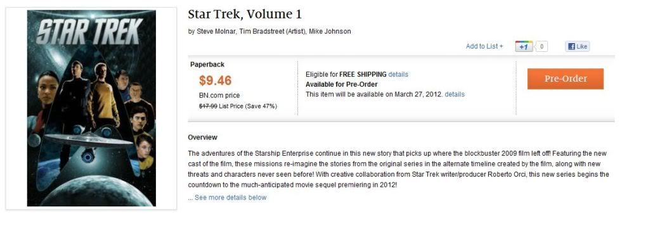Open details link after March 27, 2012
The image size is (648, 228).
pyautogui.click(x=455, y=94)
